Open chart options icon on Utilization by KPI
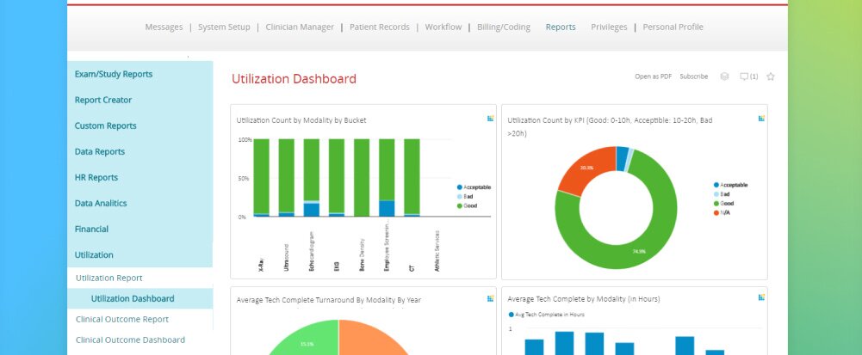 (761, 119)
